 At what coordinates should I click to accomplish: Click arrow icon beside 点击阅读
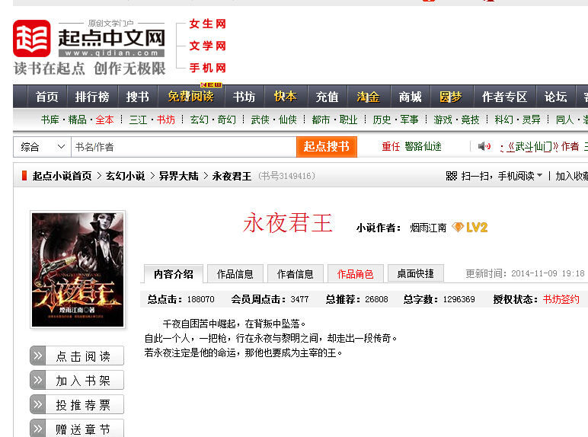[x=38, y=356]
